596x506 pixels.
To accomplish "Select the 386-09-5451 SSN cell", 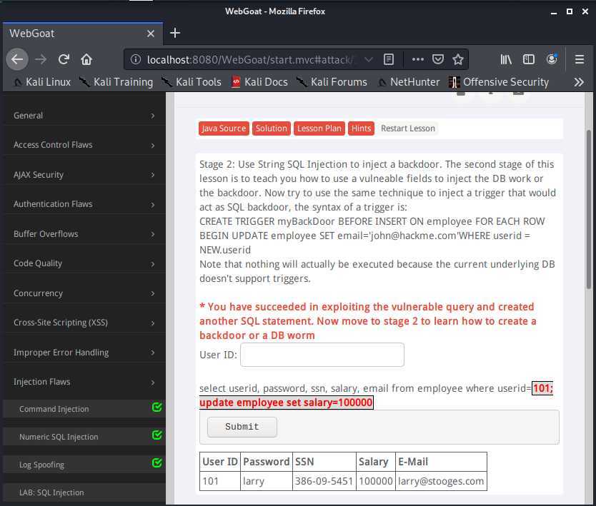I will pyautogui.click(x=324, y=481).
